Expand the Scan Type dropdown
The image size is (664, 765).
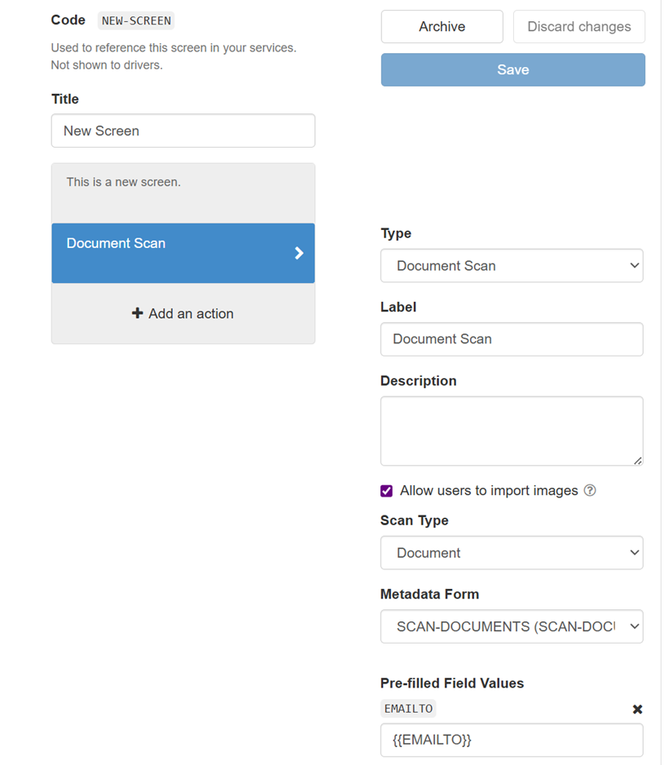(x=512, y=553)
